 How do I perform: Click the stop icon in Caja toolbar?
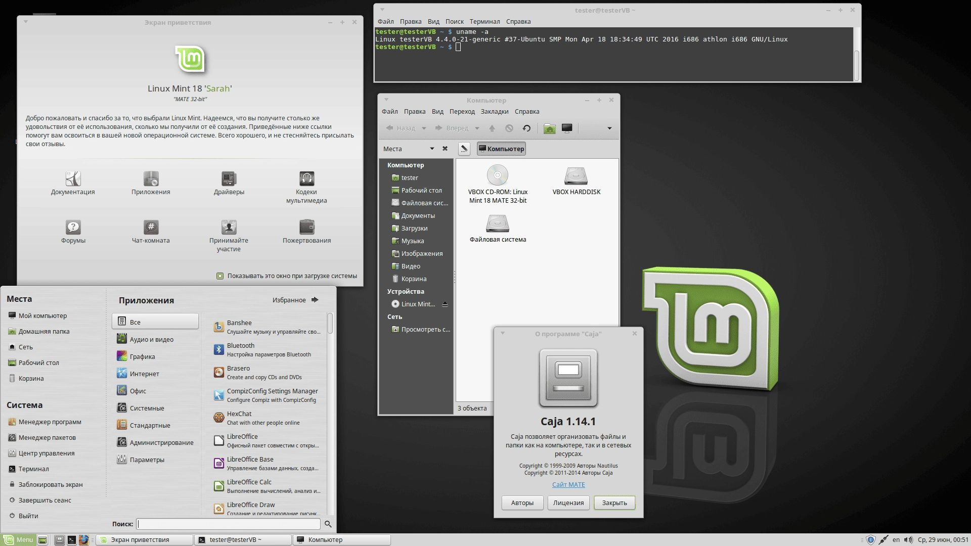[509, 128]
